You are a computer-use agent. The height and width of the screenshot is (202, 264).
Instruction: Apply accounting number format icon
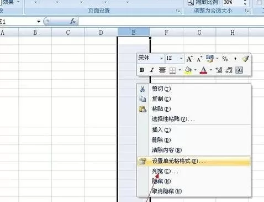point(210,59)
